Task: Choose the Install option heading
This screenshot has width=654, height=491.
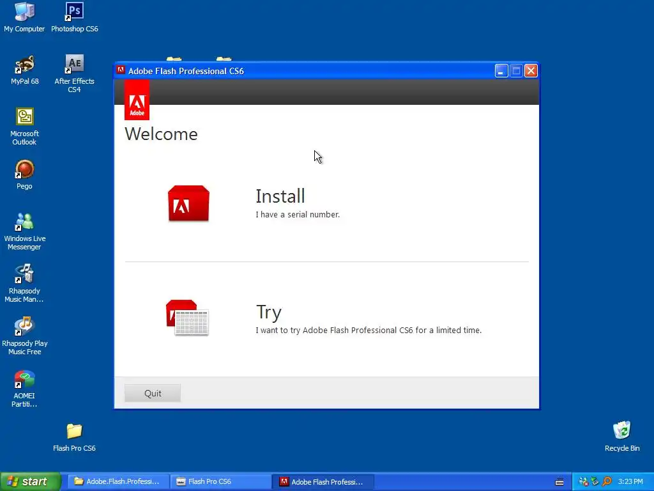Action: pos(280,196)
